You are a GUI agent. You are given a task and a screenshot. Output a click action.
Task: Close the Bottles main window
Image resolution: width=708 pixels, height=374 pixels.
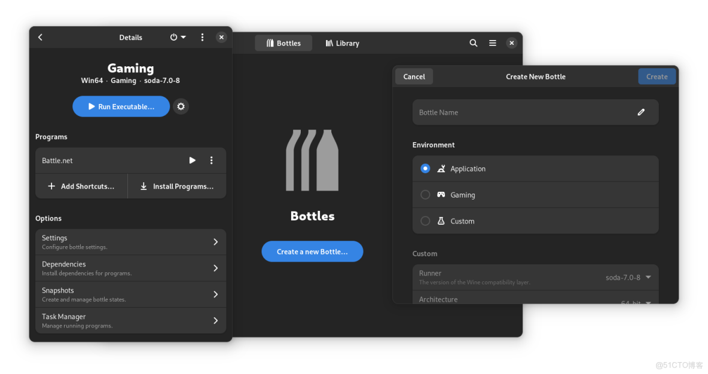point(512,43)
